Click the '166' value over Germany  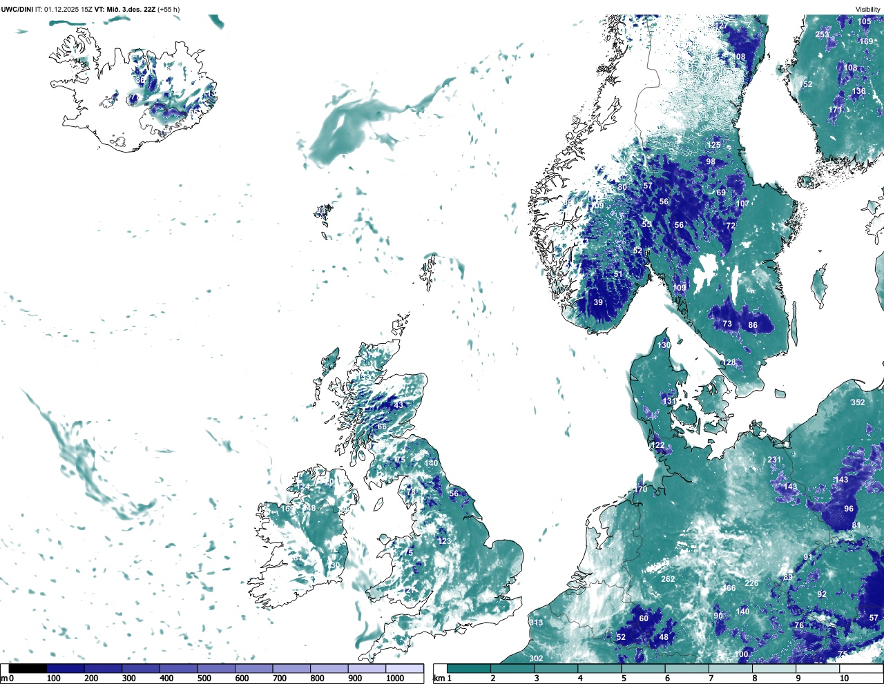coord(729,588)
